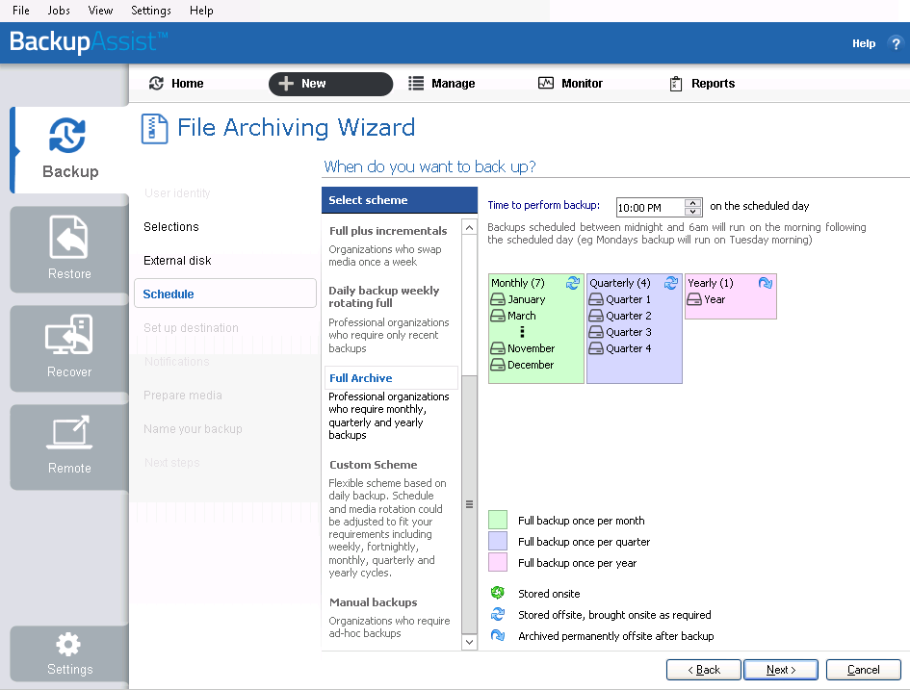This screenshot has width=910, height=690.
Task: Click the BackupAssist logo
Action: tap(89, 41)
